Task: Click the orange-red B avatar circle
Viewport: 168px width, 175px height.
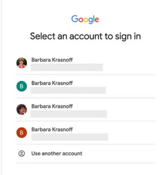Action: click(x=22, y=133)
